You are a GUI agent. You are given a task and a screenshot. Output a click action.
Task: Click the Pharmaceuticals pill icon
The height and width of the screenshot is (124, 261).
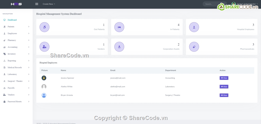[194, 47]
